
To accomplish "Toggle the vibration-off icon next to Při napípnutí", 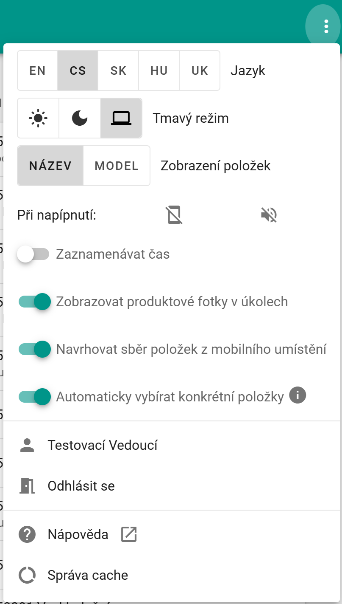I will click(175, 215).
